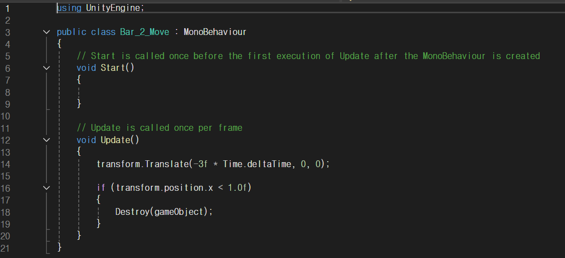The height and width of the screenshot is (258, 565).
Task: Collapse the Start() method fold chevron
Action: [46, 68]
